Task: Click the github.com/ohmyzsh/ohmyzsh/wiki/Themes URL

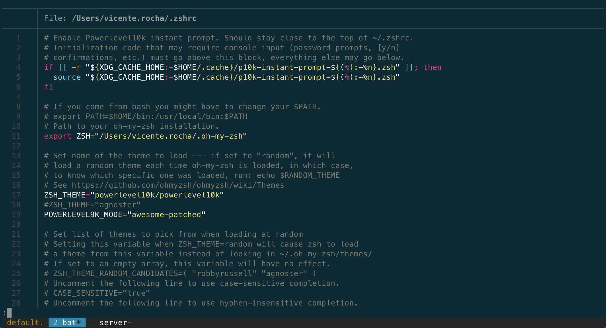Action: pos(178,185)
